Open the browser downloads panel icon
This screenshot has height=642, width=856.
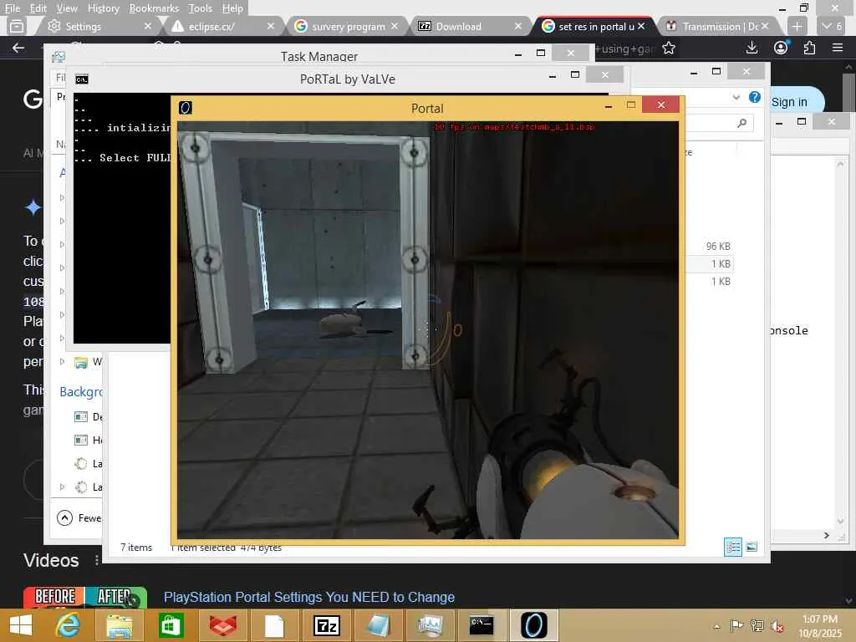pos(752,48)
